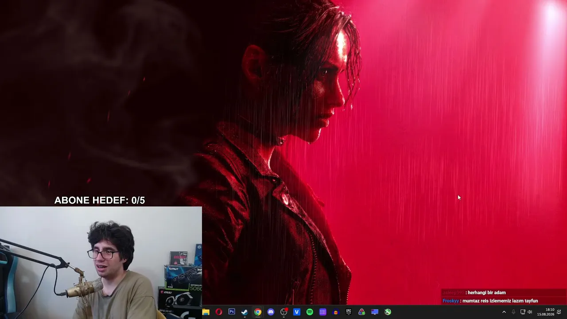The width and height of the screenshot is (567, 319).
Task: Open the notification center bell icon
Action: 559,312
